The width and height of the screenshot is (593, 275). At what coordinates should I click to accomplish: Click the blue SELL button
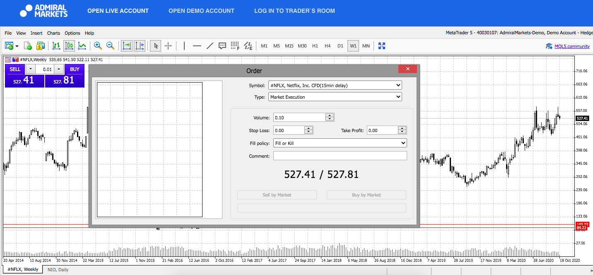pos(15,69)
